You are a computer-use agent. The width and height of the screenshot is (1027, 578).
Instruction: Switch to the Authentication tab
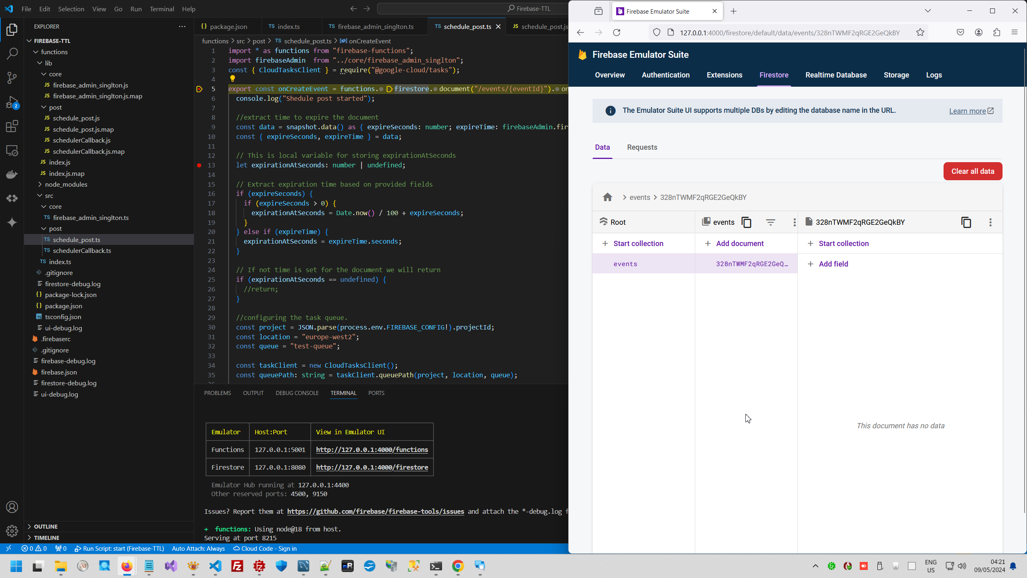coord(666,75)
